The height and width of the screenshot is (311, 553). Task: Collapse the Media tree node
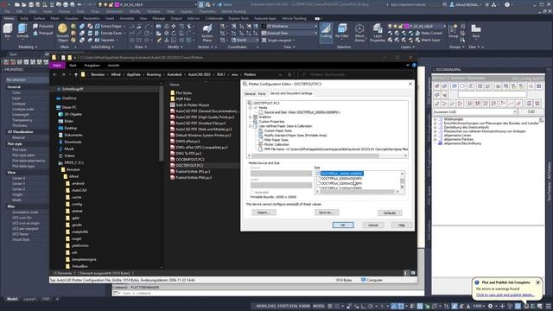250,108
